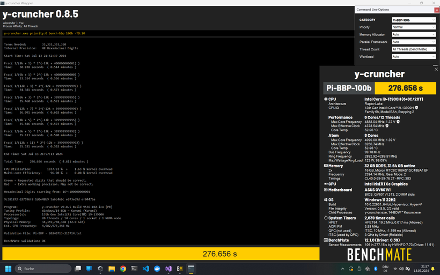Viewport: 440px width, 275px height.
Task: Select the active y-cruncher console taskbar icon
Action: pyautogui.click(x=191, y=269)
